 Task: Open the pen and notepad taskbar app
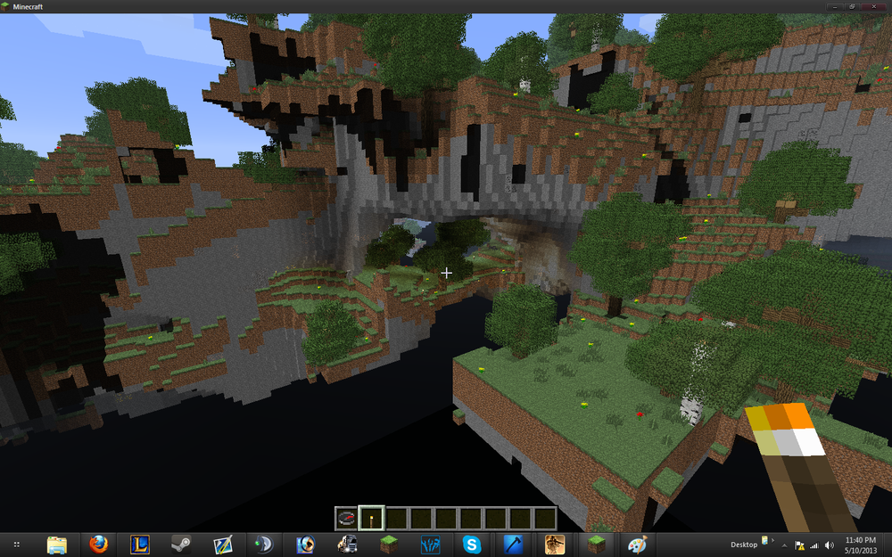(x=222, y=545)
